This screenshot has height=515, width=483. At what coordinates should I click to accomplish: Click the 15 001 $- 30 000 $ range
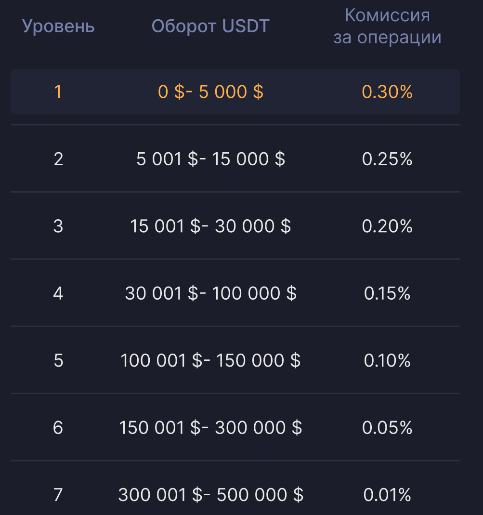(x=210, y=226)
